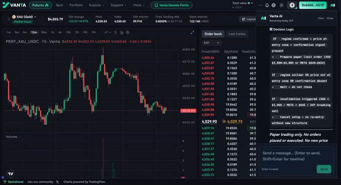Select the 15m timeframe
341x185 pixels.
[x=34, y=32]
